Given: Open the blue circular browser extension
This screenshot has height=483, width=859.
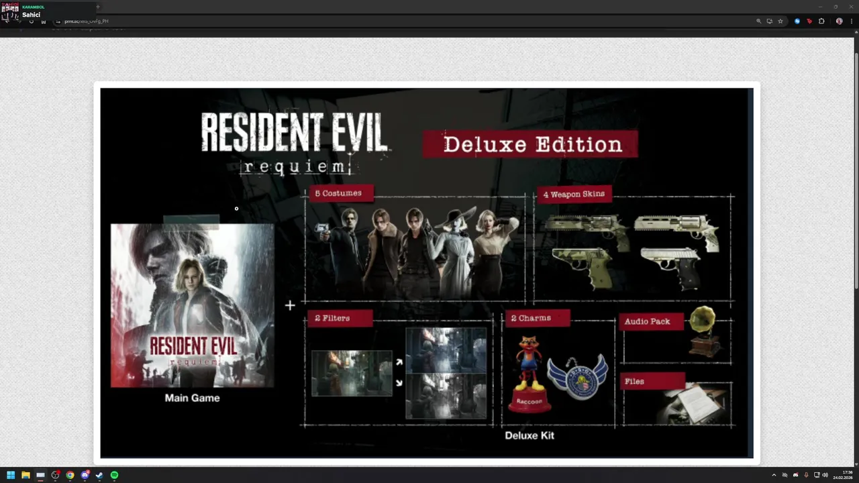Looking at the screenshot, I should click(797, 21).
